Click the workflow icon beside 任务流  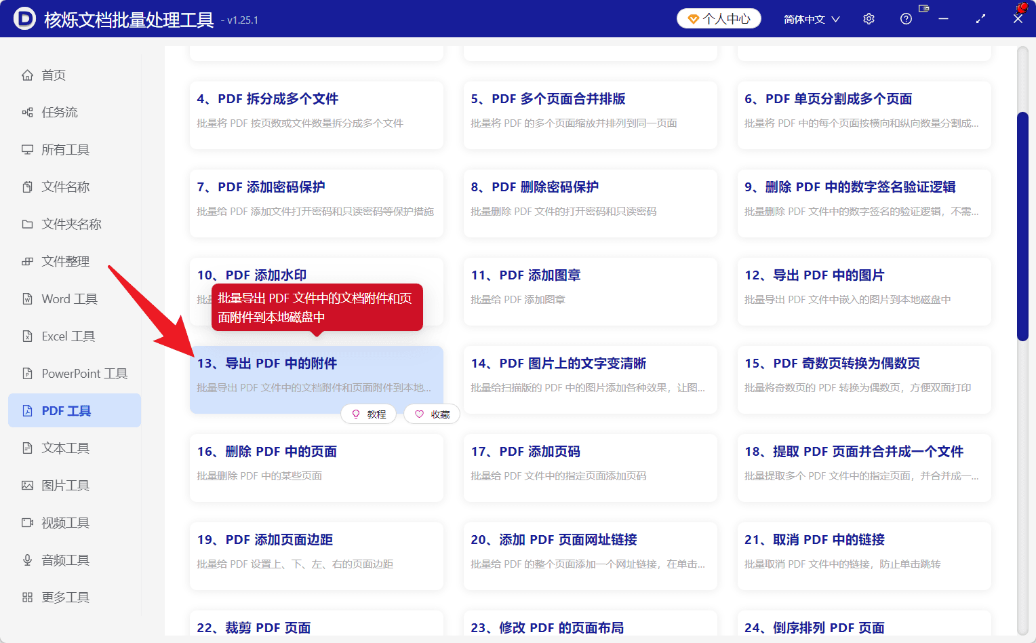point(27,113)
